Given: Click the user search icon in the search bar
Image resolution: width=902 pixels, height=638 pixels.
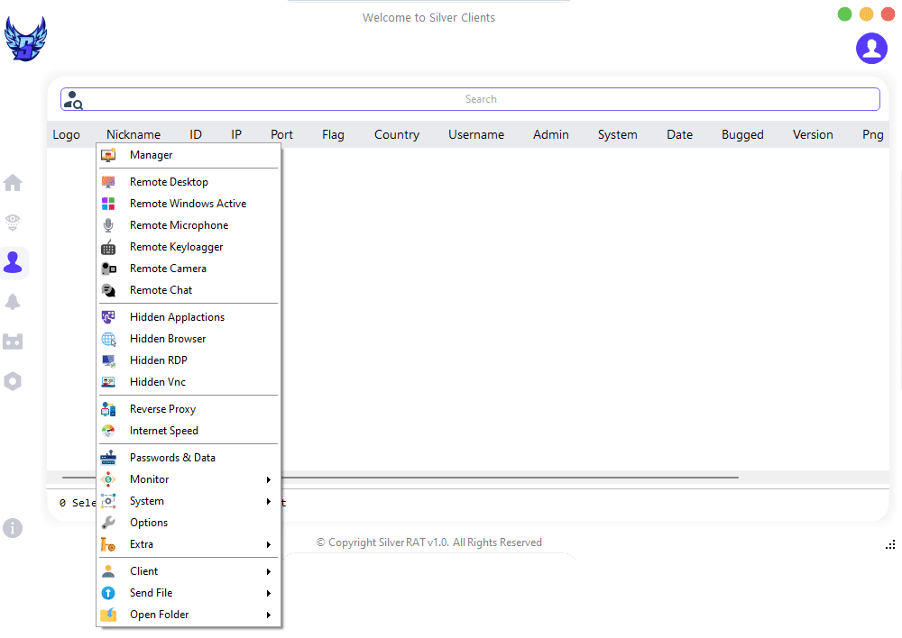Looking at the screenshot, I should point(73,100).
